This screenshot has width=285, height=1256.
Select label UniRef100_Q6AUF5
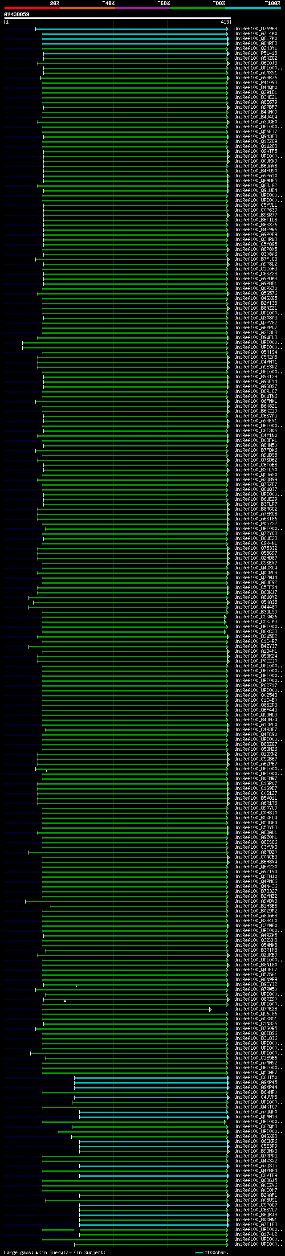coord(255,180)
